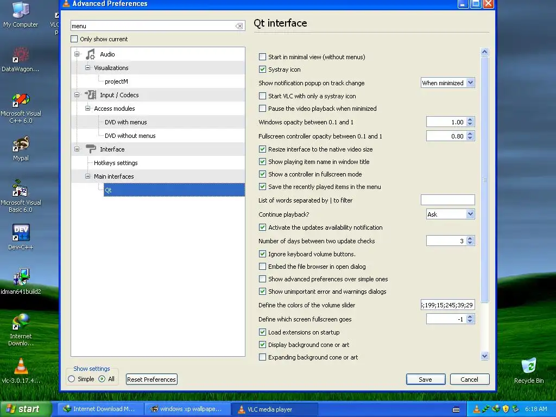556x417 pixels.
Task: Select the Qt interface tree item
Action: [174, 190]
